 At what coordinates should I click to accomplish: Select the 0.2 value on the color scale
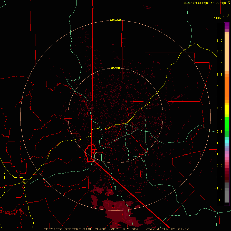[219, 166]
